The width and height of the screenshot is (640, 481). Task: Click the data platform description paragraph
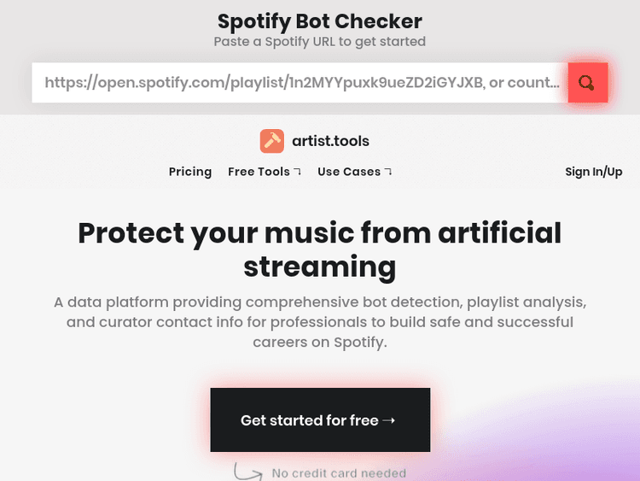pyautogui.click(x=320, y=322)
